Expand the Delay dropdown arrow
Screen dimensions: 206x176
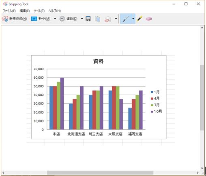coord(82,19)
